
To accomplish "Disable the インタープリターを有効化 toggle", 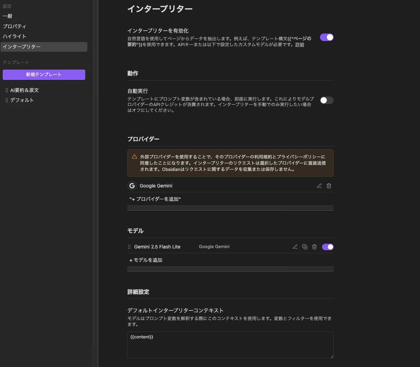I will click(327, 38).
